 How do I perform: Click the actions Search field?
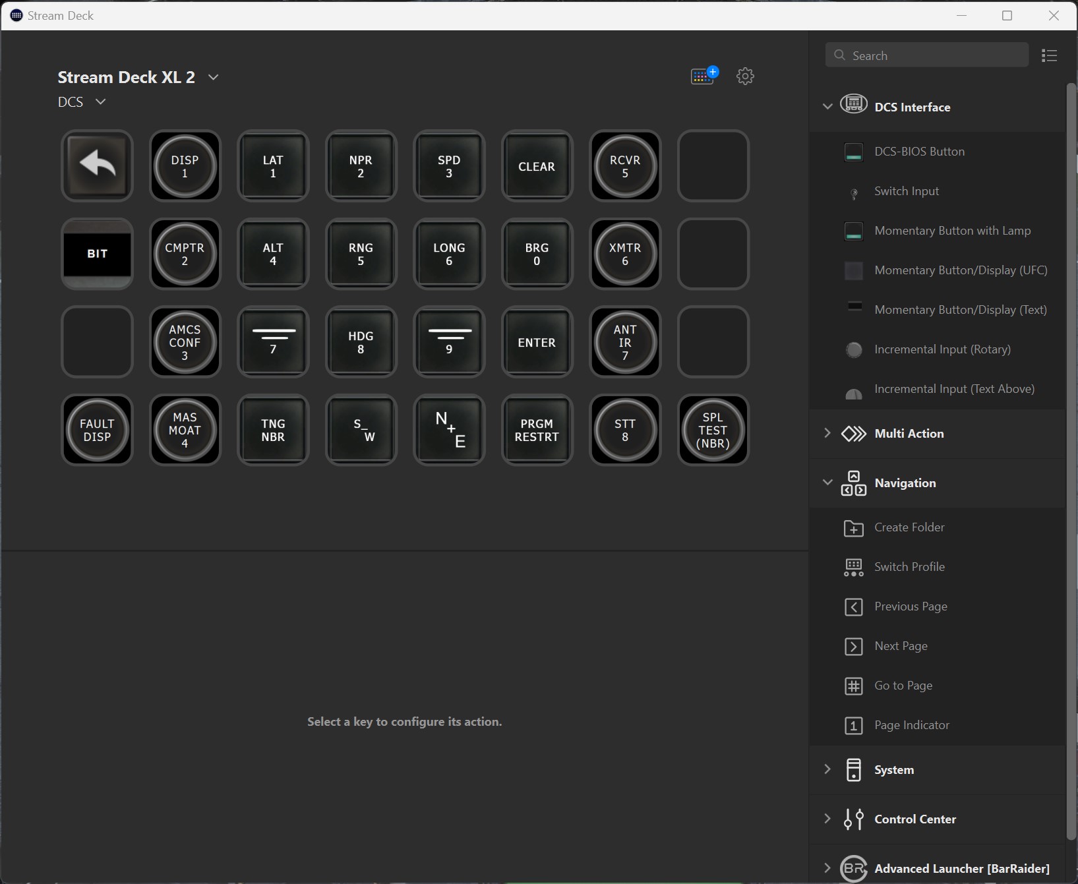pyautogui.click(x=926, y=55)
